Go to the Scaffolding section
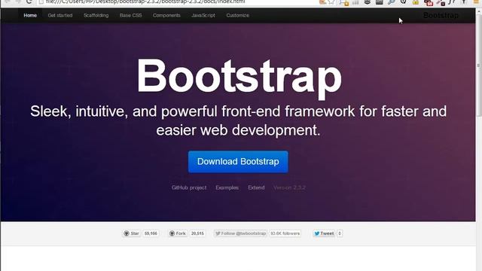 click(96, 15)
